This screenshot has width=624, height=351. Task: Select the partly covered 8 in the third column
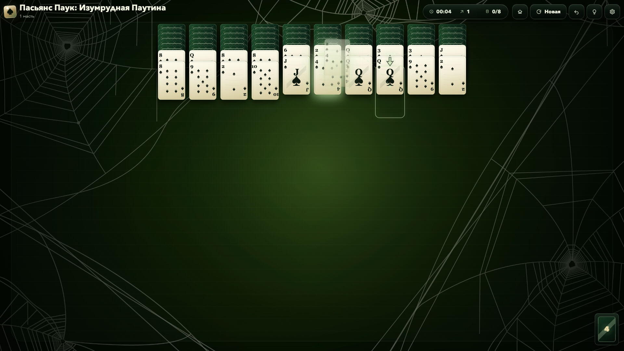[x=234, y=56]
